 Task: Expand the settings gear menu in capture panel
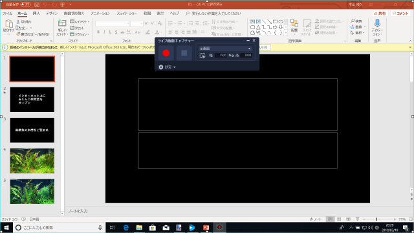click(x=167, y=67)
